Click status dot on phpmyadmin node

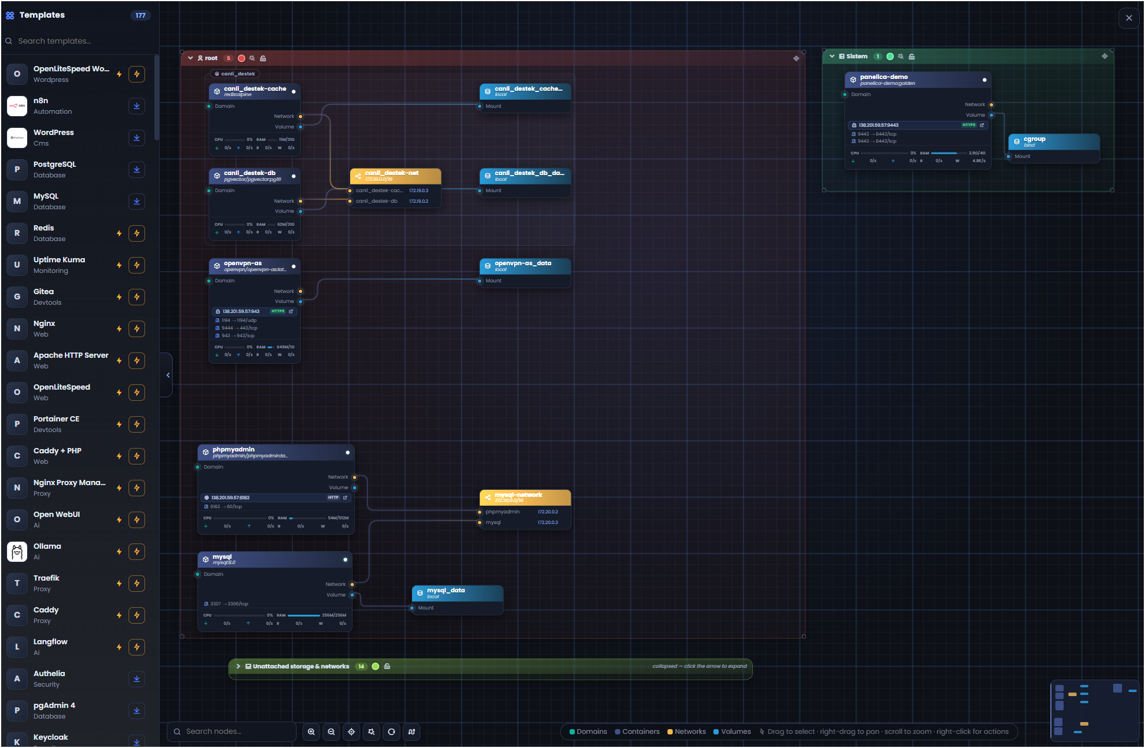pos(347,453)
